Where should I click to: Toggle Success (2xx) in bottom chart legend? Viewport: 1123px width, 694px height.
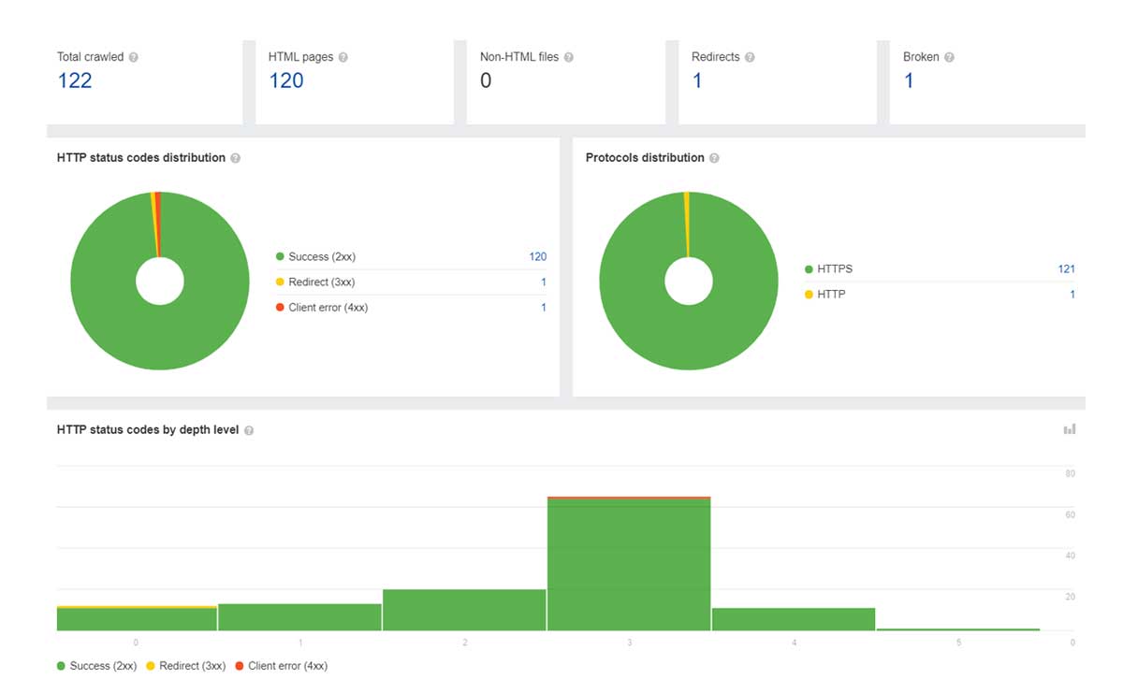tap(97, 666)
